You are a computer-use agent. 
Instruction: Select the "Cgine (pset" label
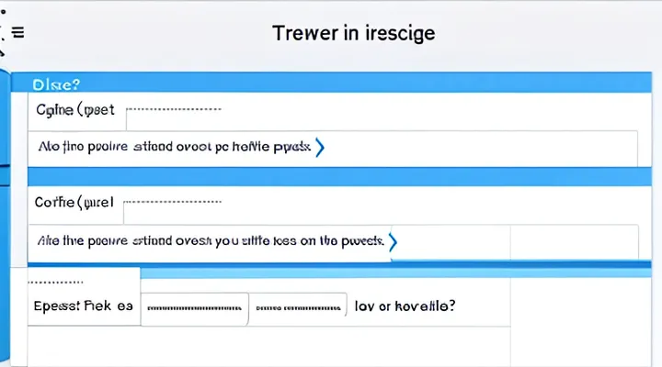pos(74,111)
